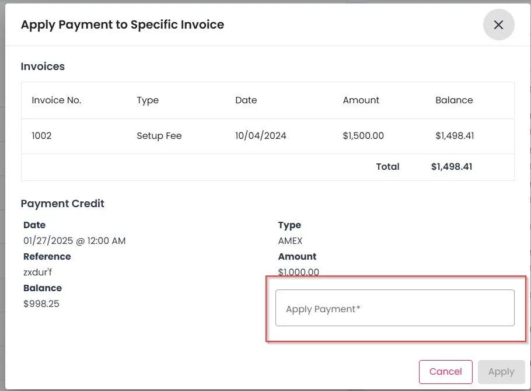Click the $1,500.00 invoice amount
This screenshot has height=391, width=531.
coord(363,136)
